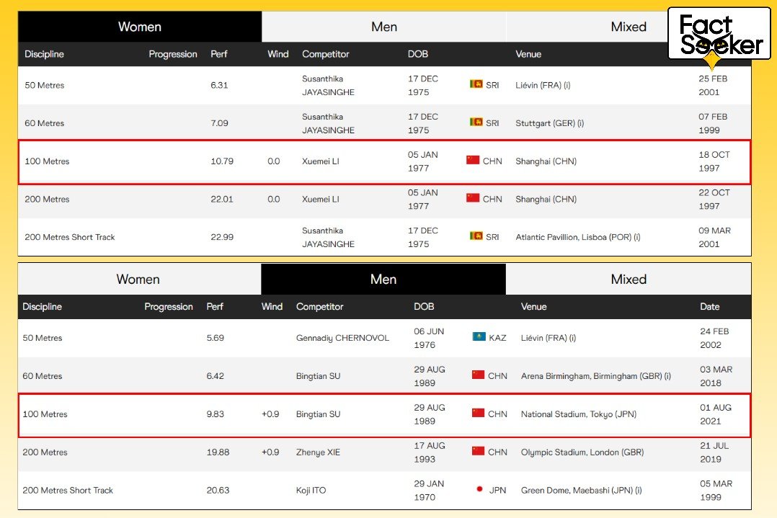This screenshot has width=777, height=518.
Task: Click the Fact Seeker logo badge
Action: (x=719, y=36)
